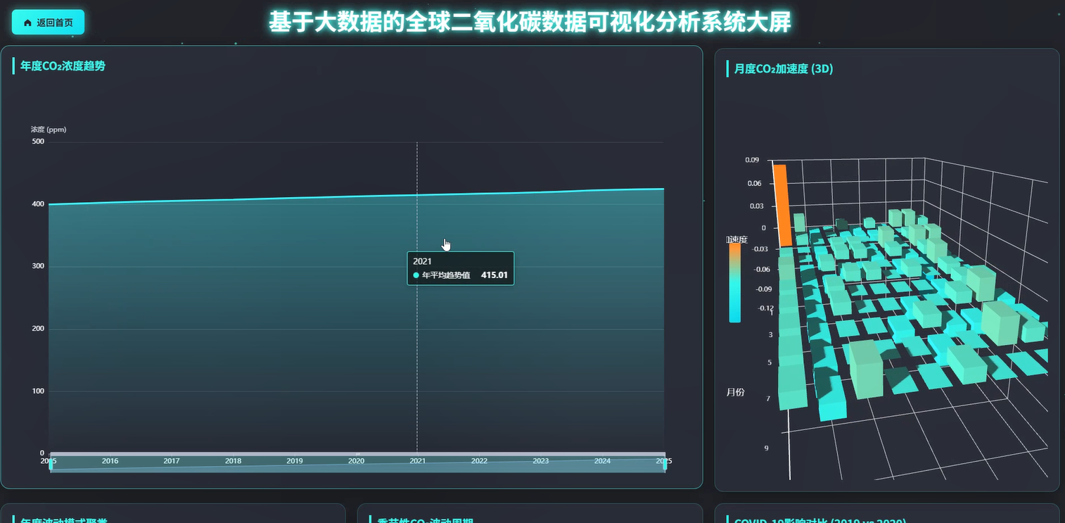The width and height of the screenshot is (1065, 523).
Task: Click the legend dot beside 年平均趋势值
Action: click(x=415, y=275)
